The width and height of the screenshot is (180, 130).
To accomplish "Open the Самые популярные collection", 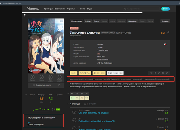I will tap(36, 125).
